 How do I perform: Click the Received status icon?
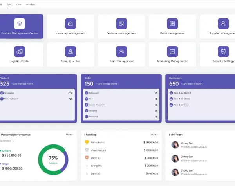tap(87, 116)
